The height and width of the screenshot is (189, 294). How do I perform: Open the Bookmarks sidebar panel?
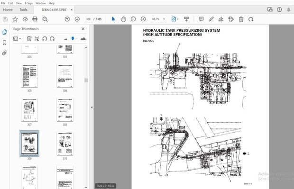point(5,43)
